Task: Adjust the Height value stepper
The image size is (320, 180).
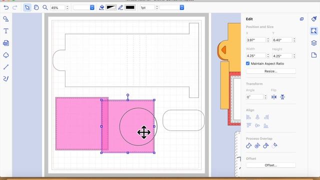Action: 294,55
